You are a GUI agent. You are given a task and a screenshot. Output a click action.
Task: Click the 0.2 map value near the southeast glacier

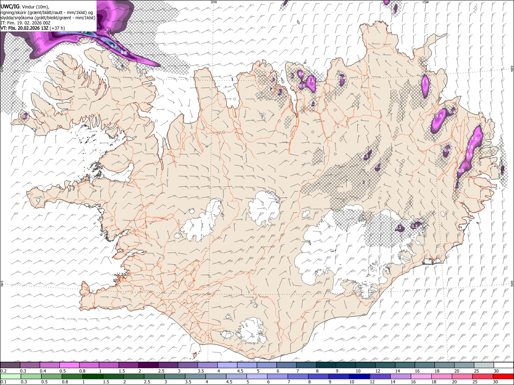[399, 228]
